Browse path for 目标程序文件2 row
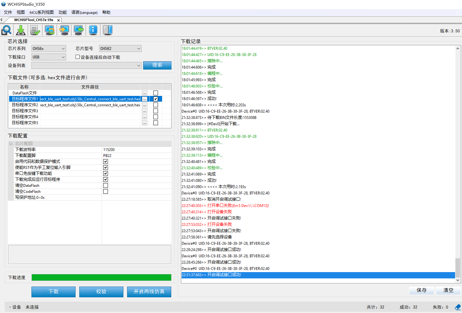Viewport: 462px width, 313px height. (x=145, y=105)
